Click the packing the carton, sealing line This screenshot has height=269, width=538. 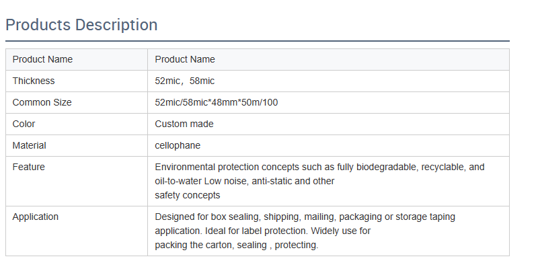(236, 245)
